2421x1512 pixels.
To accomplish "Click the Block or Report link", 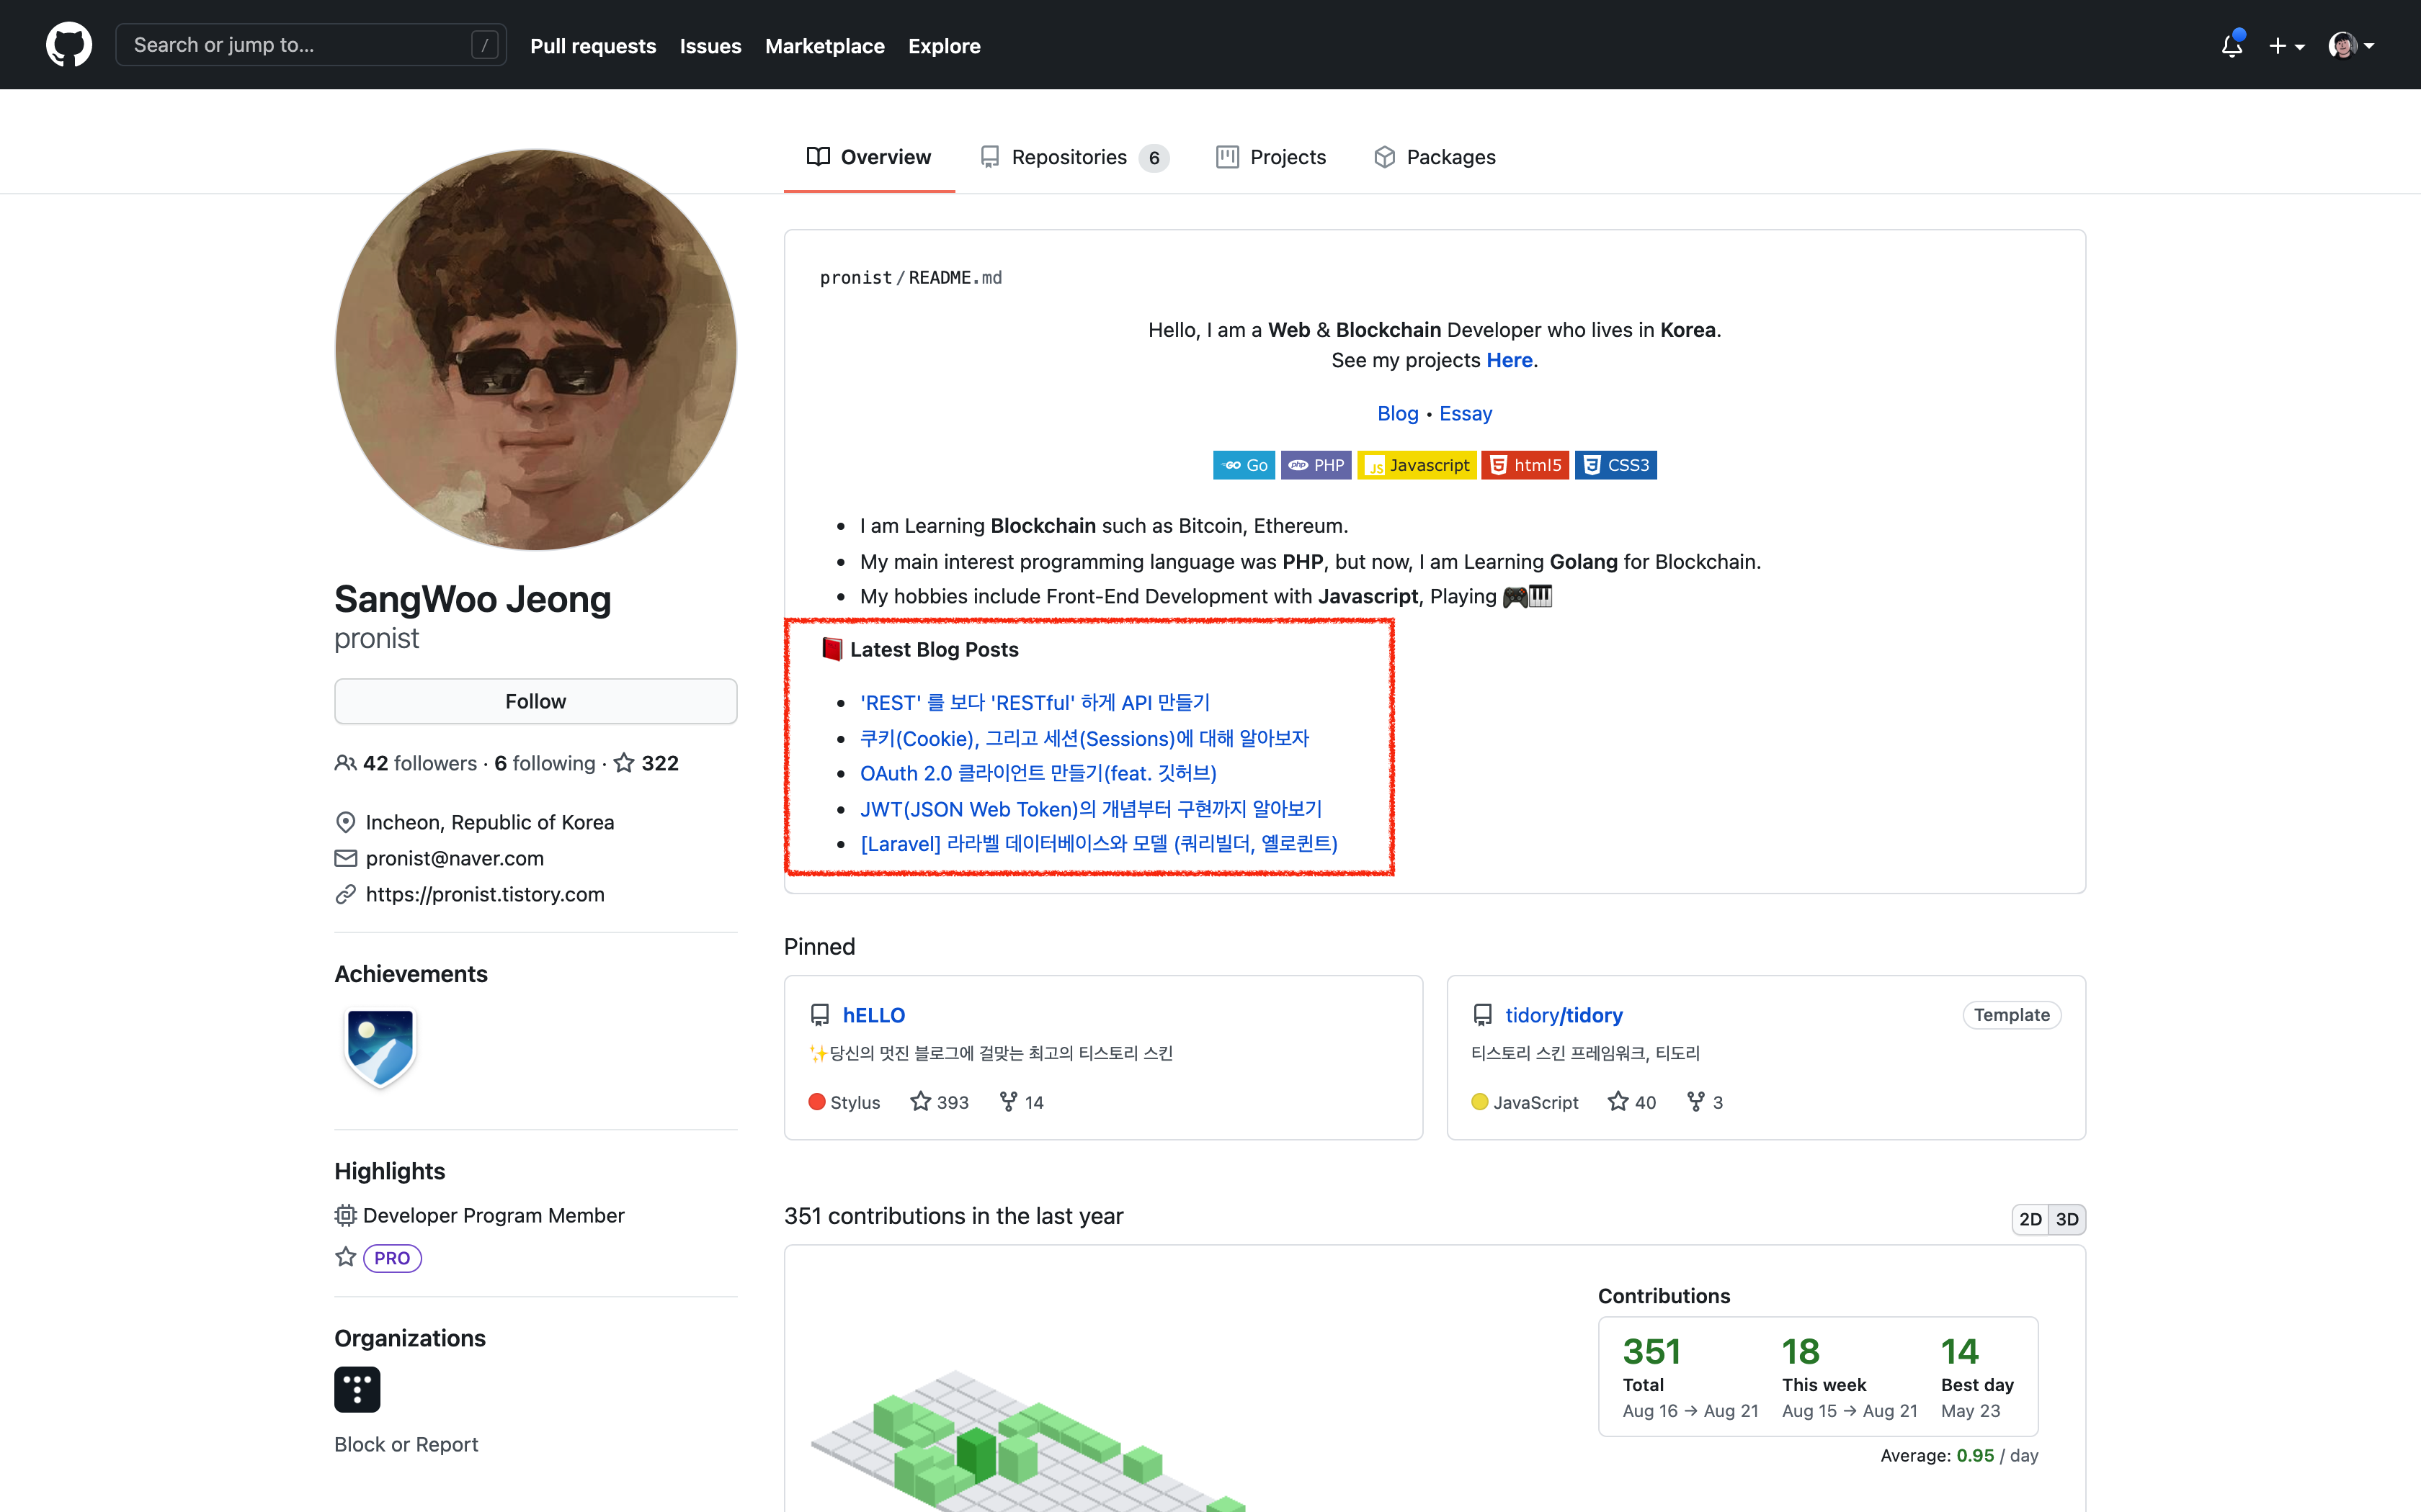I will [406, 1444].
